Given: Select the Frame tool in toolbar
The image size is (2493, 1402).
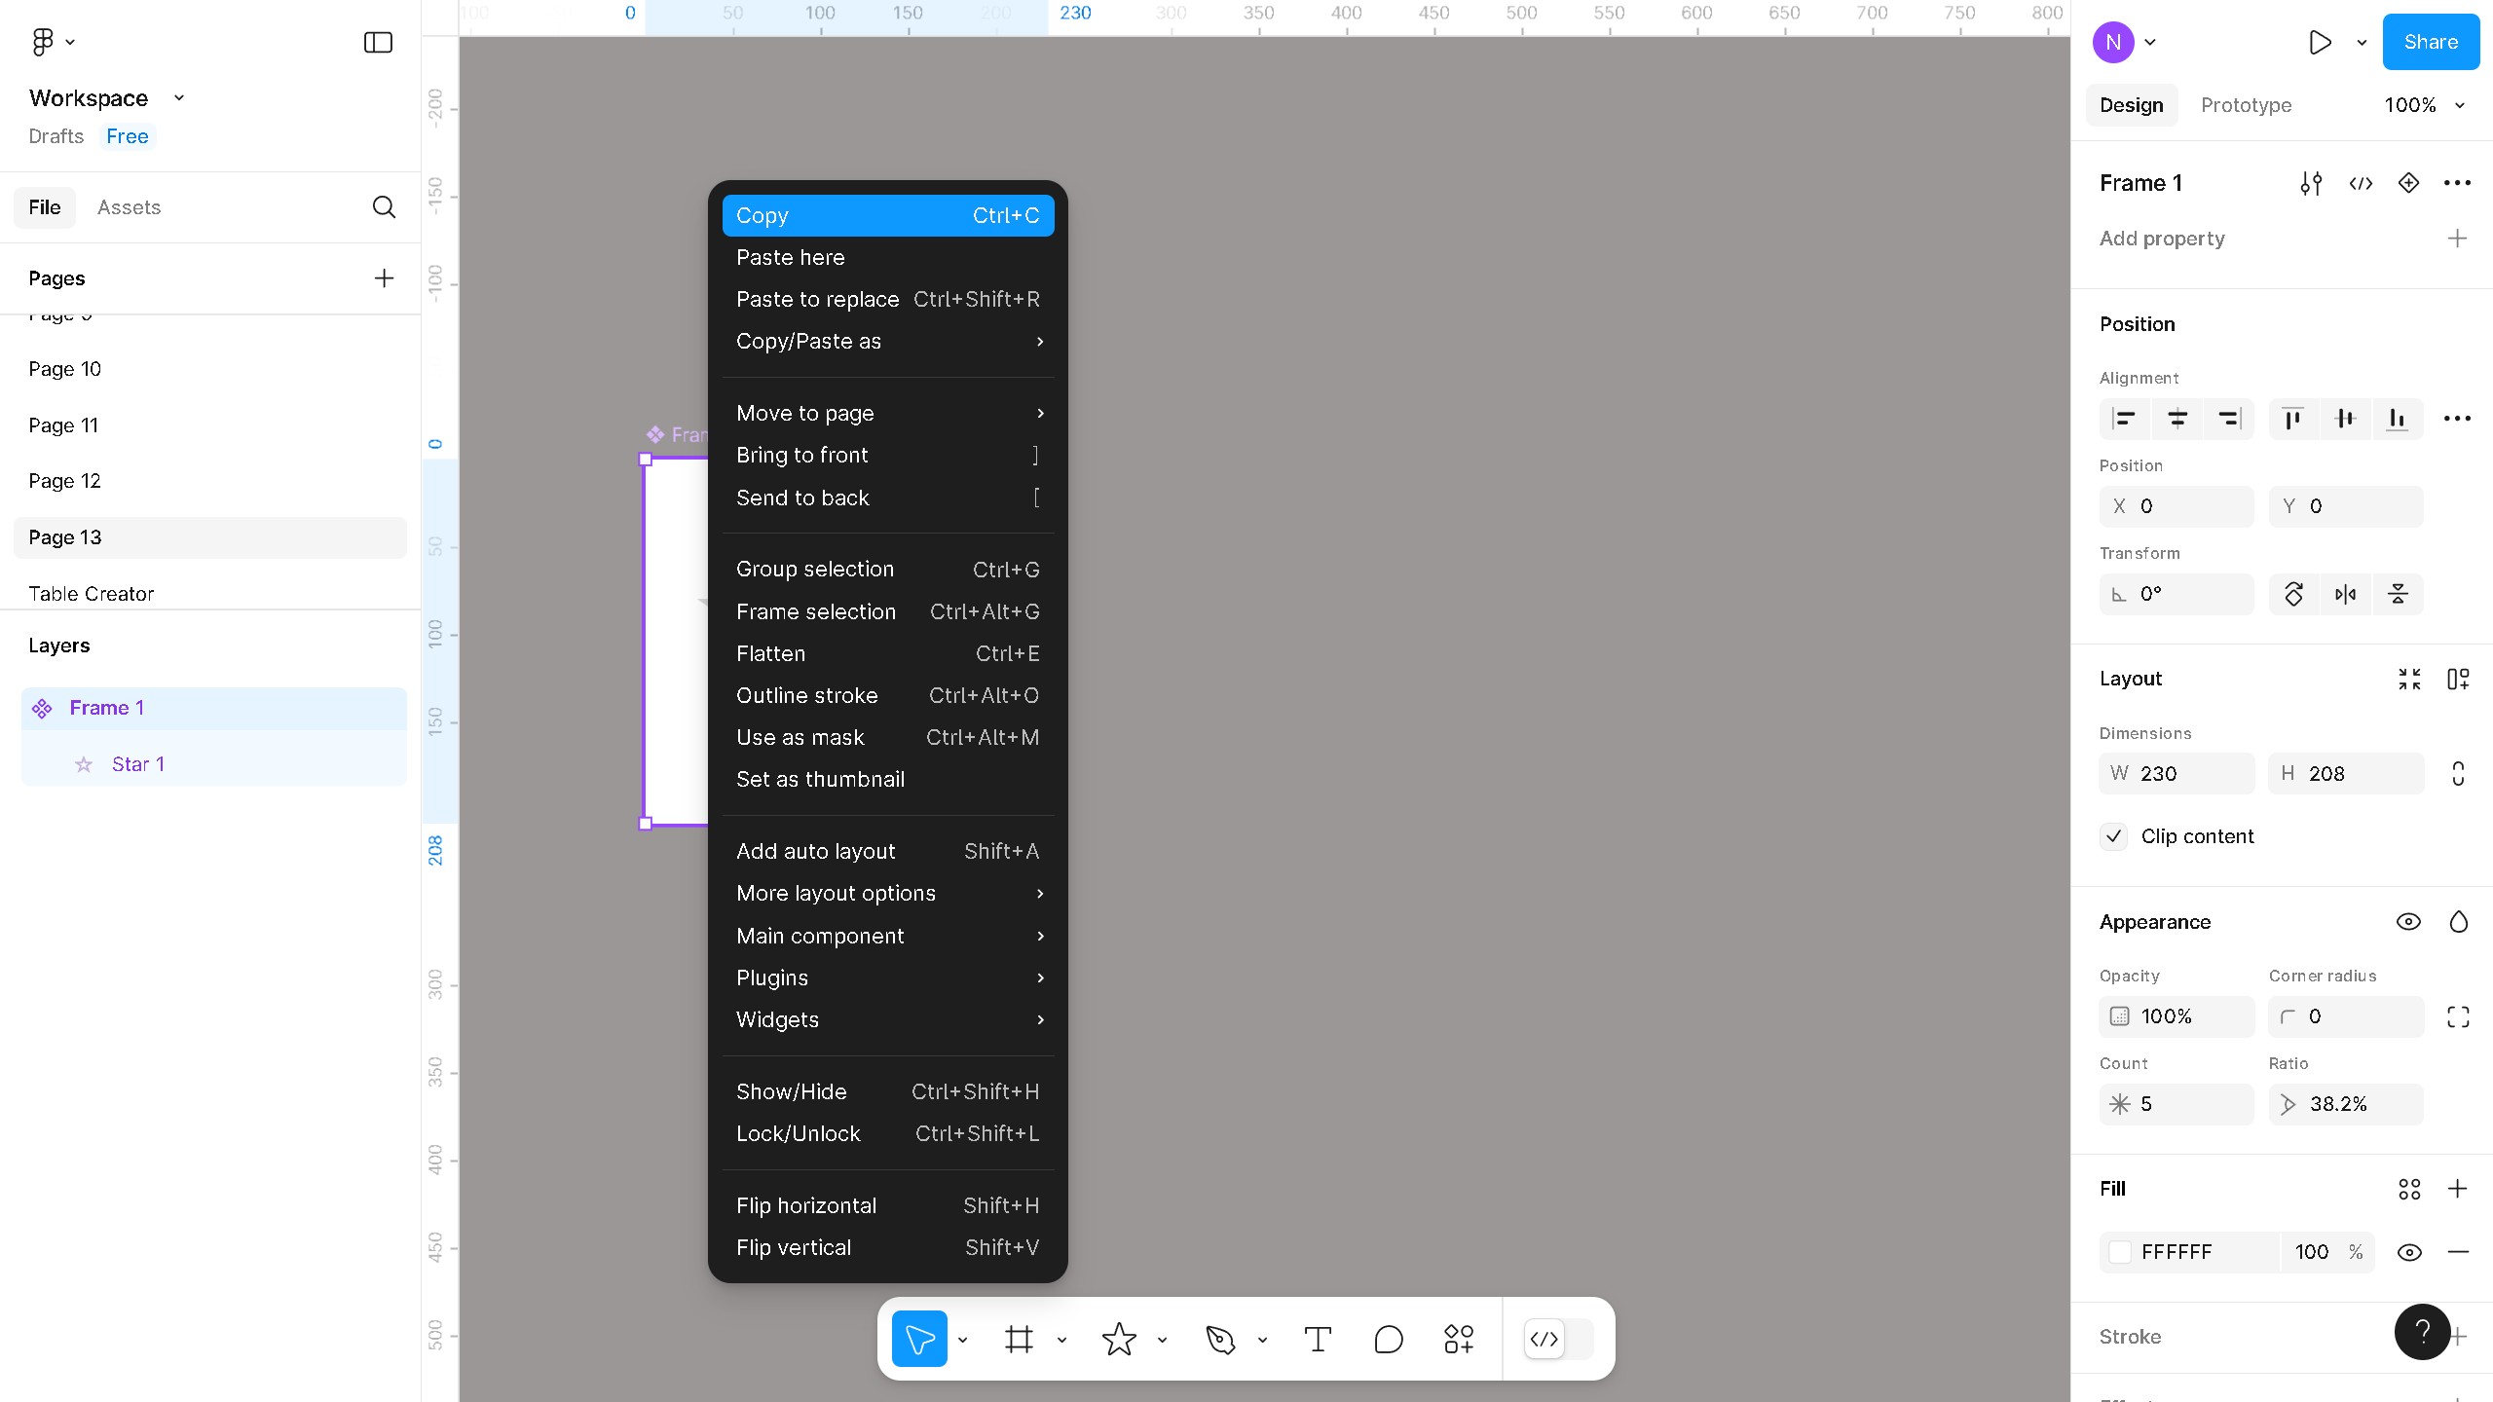Looking at the screenshot, I should click(x=1019, y=1339).
